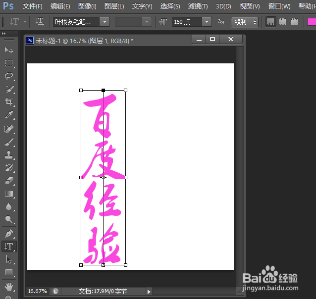Select the Dodge tool
The width and height of the screenshot is (316, 299).
point(9,219)
